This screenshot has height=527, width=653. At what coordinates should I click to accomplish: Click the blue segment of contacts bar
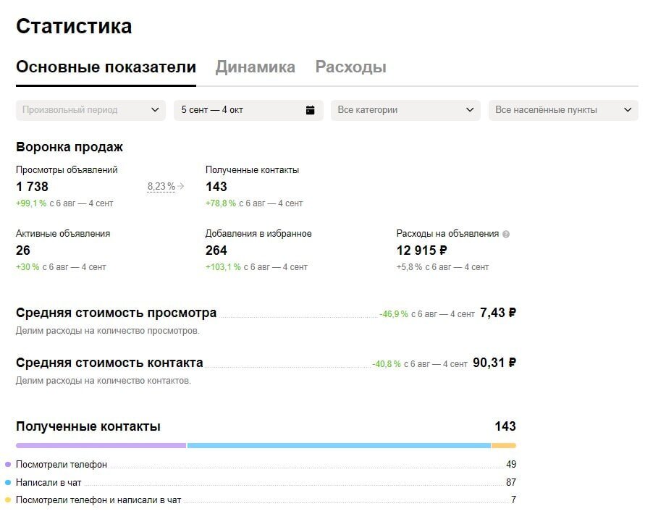pos(340,445)
